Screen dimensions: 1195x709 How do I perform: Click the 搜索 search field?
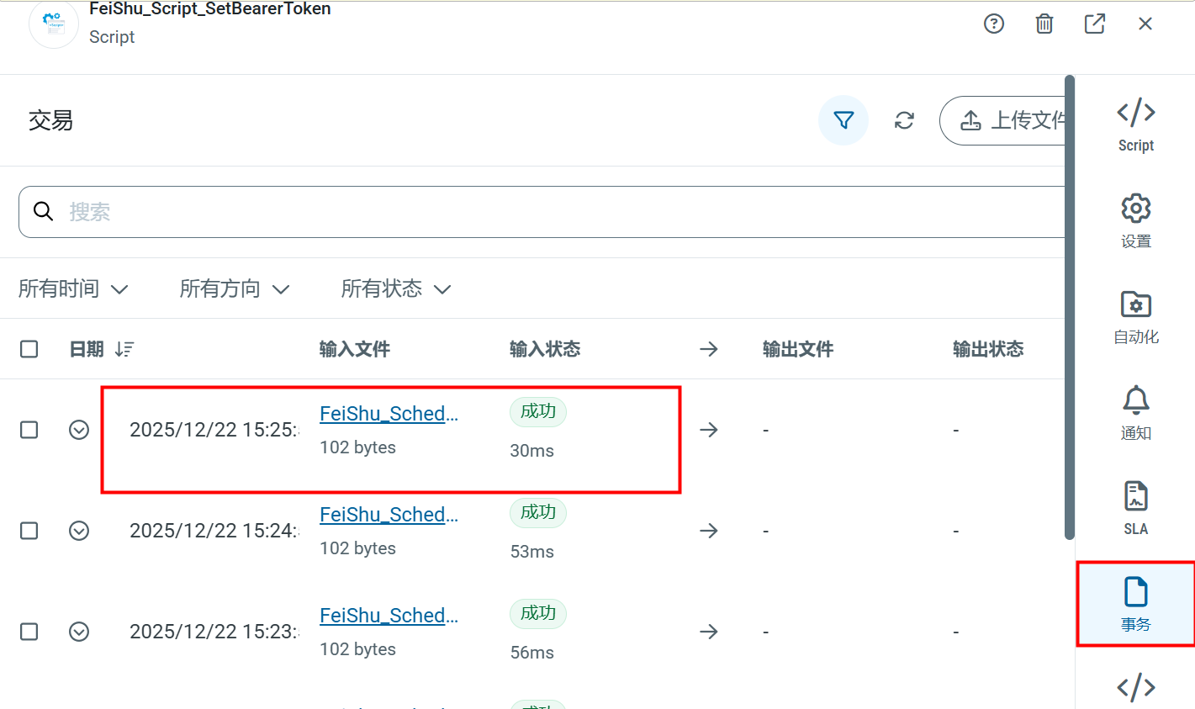[542, 212]
